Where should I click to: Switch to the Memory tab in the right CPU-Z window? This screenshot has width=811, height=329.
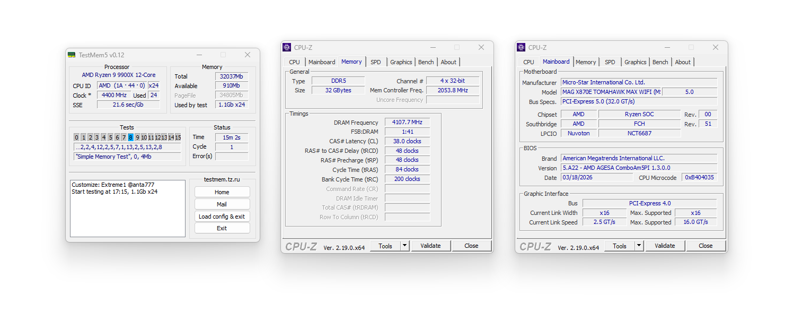586,62
